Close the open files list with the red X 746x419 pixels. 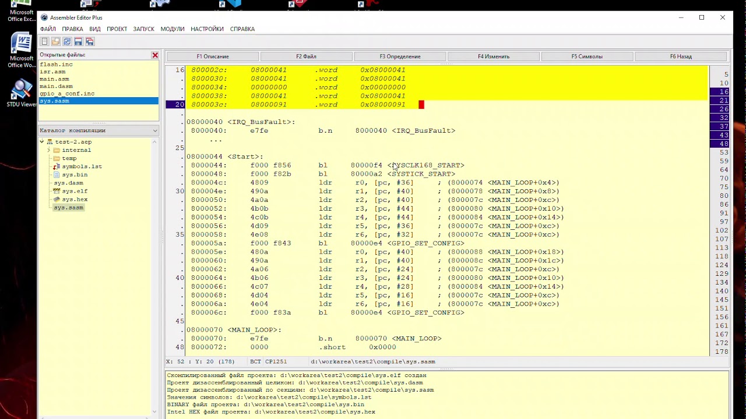pyautogui.click(x=155, y=55)
